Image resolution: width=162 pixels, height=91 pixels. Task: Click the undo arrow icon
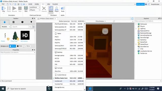coord(10,4)
